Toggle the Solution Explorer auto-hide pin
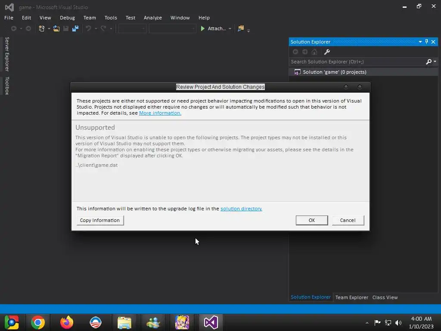Viewport: 441px width, 331px height. tap(427, 42)
